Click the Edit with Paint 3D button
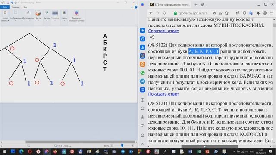Viewport: 276px width, 155px height. click(76, 16)
